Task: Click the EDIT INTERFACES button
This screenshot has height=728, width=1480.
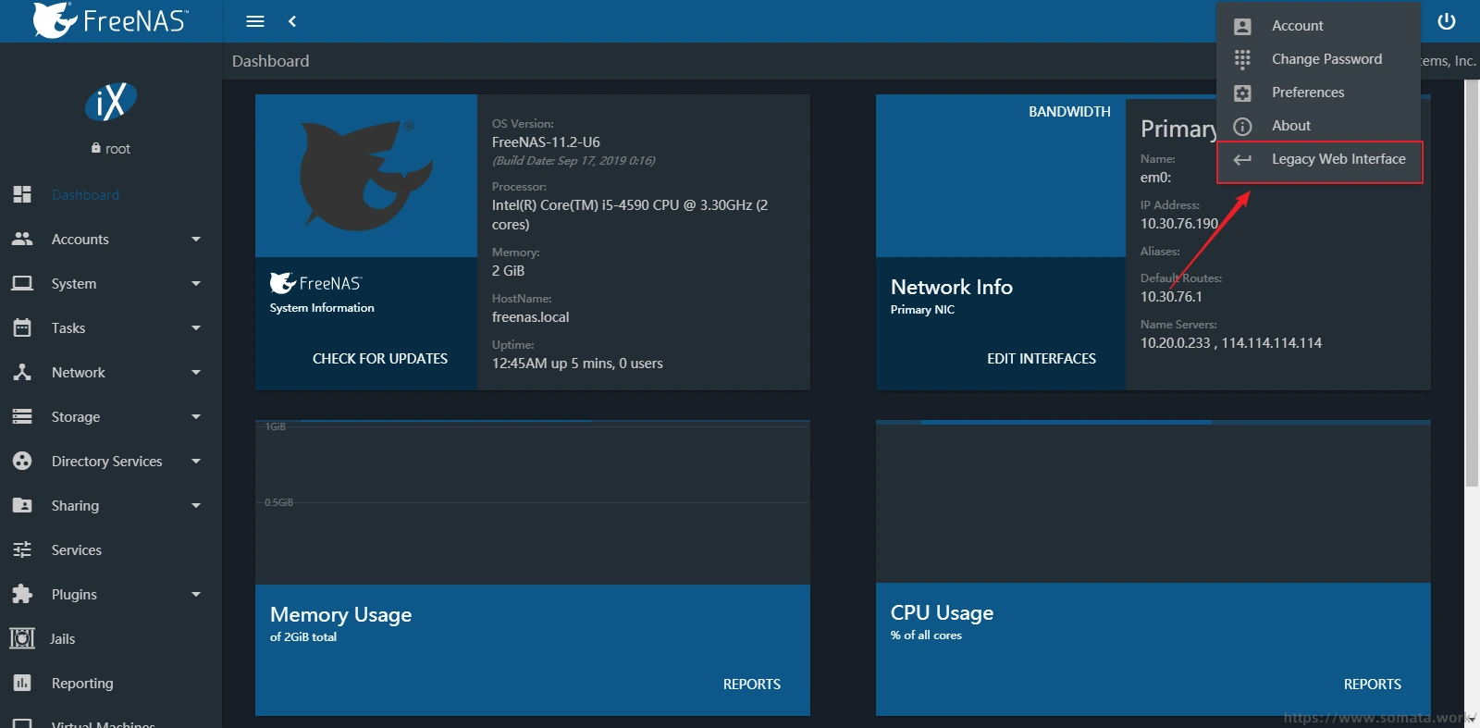Action: click(x=1041, y=359)
